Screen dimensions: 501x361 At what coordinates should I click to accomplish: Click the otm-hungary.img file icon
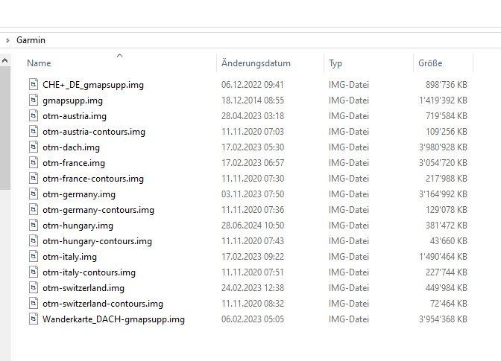[x=34, y=225]
